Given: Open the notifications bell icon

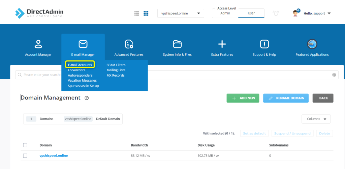Looking at the screenshot, I should (x=276, y=13).
